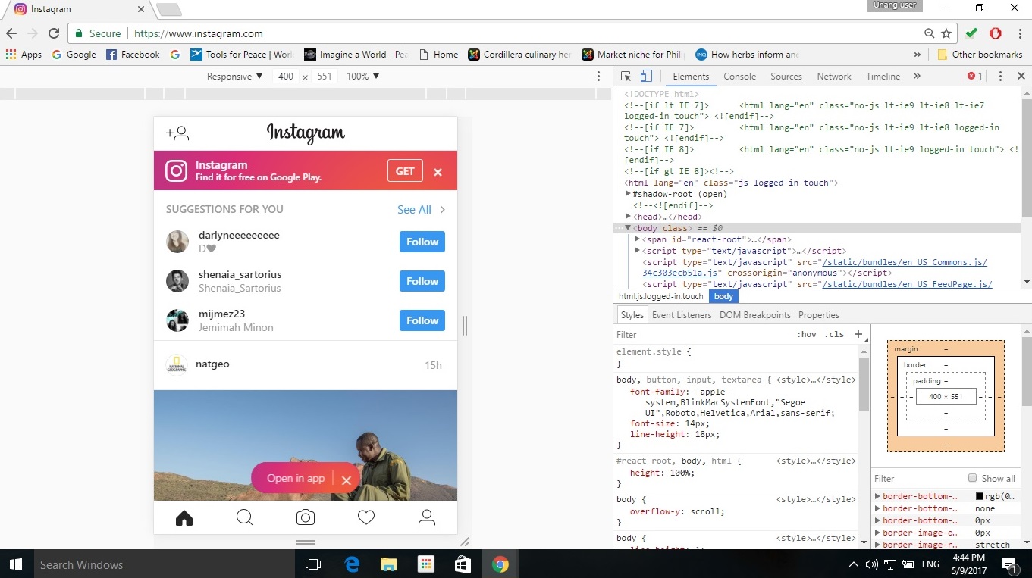Click mijmez23 avatar thumbnail
1032x578 pixels.
tap(177, 320)
